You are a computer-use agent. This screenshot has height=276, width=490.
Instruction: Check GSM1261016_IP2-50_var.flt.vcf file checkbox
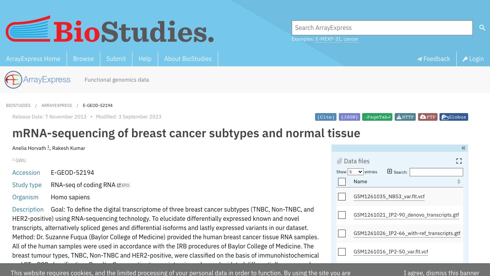click(342, 252)
